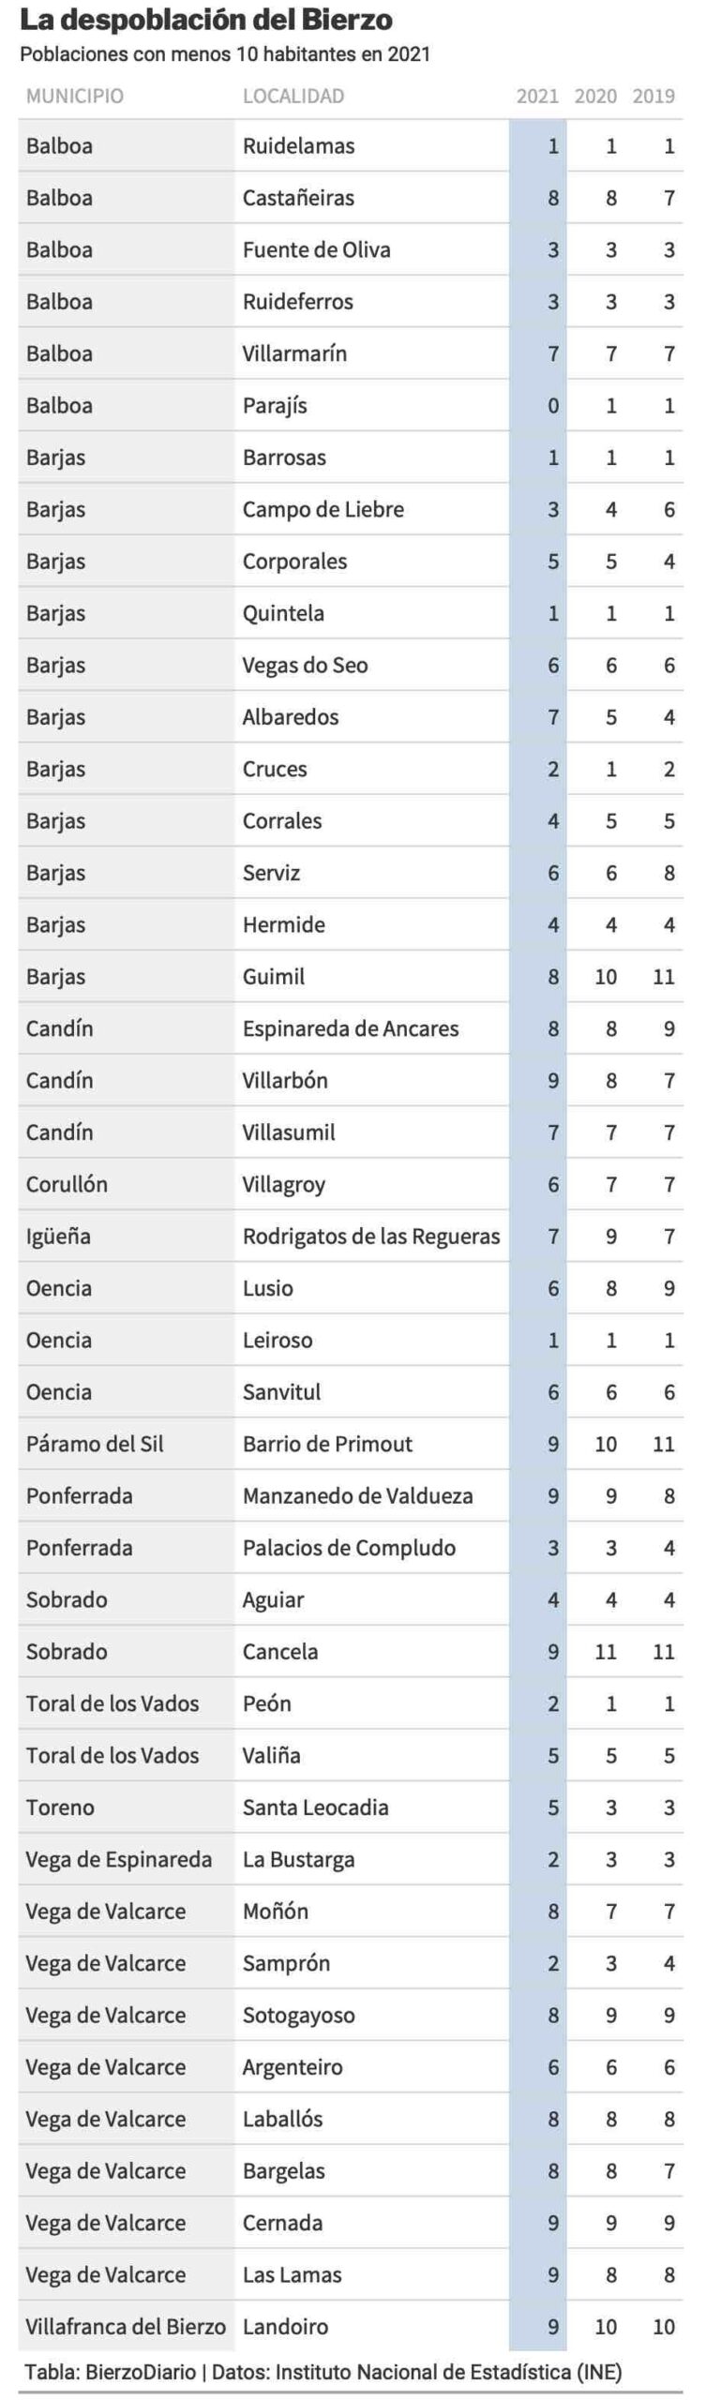Click the 2021 column header

(537, 96)
